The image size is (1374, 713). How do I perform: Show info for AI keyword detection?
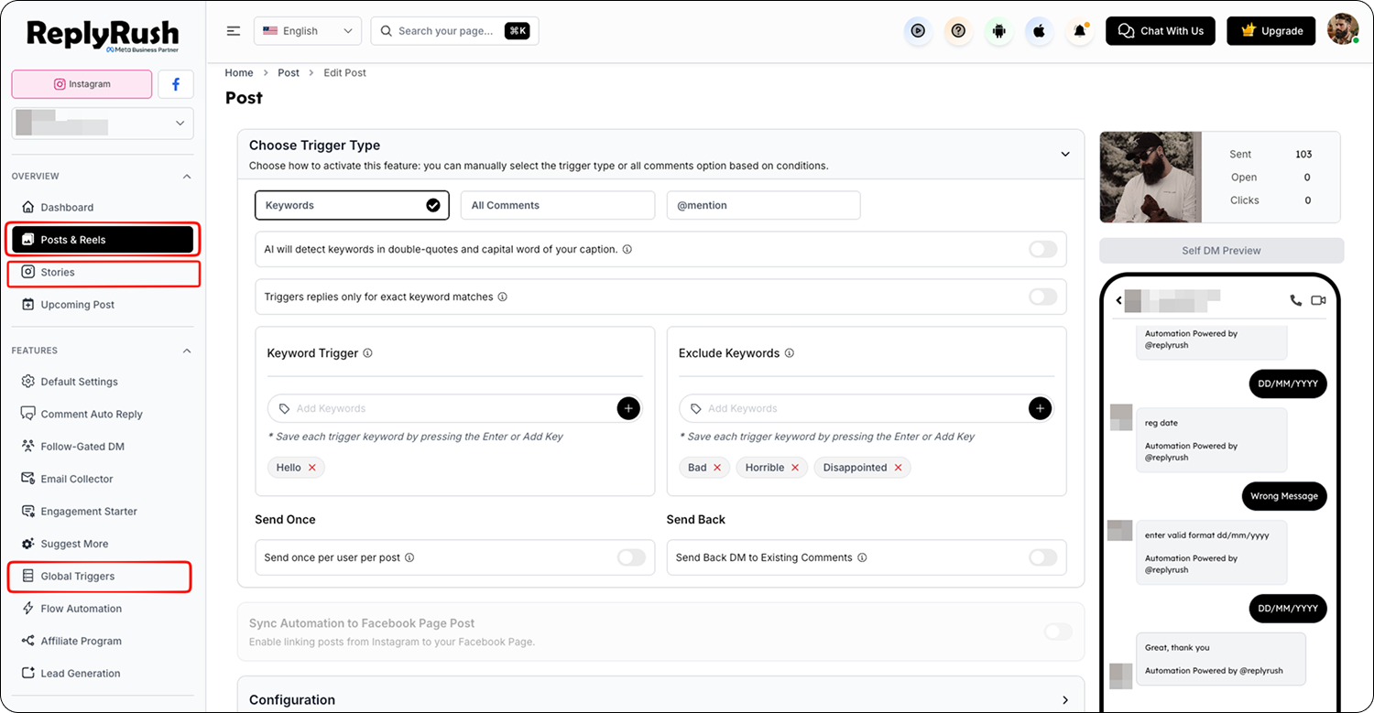(627, 250)
